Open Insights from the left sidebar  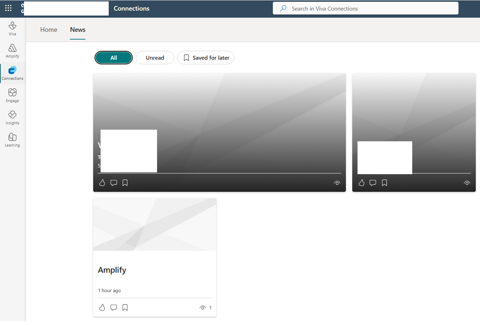12,118
